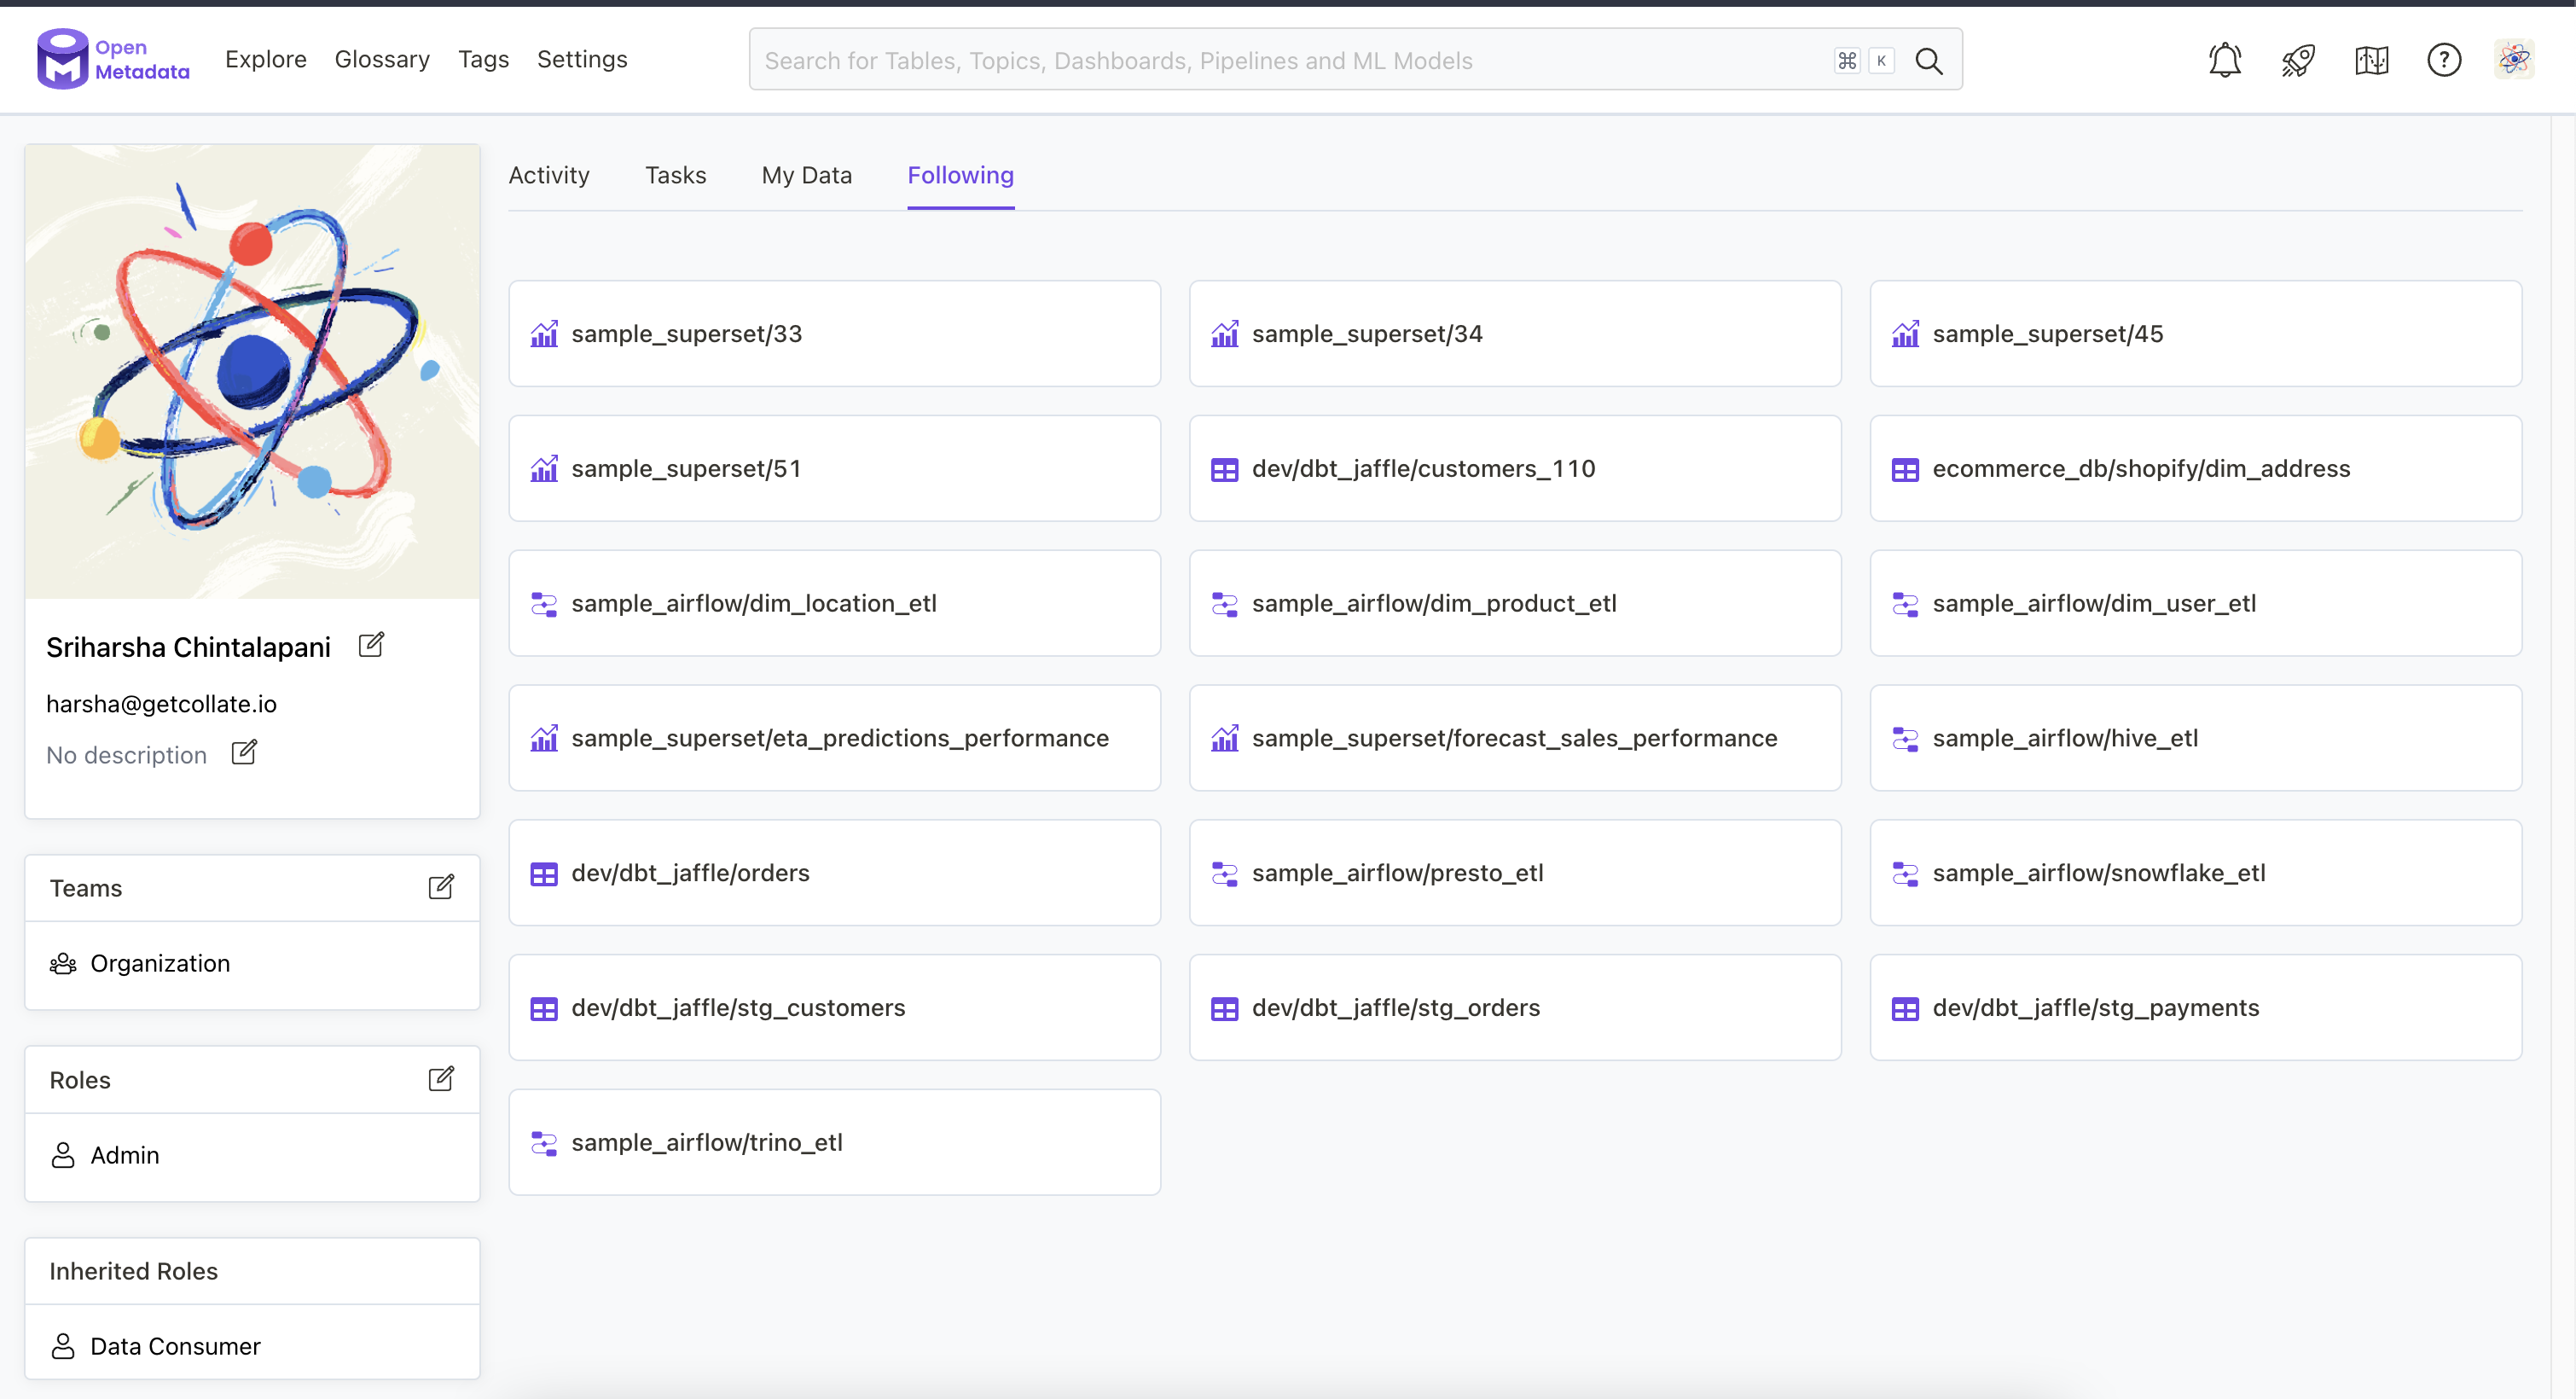This screenshot has height=1399, width=2576.
Task: Open the notifications bell
Action: [x=2224, y=60]
